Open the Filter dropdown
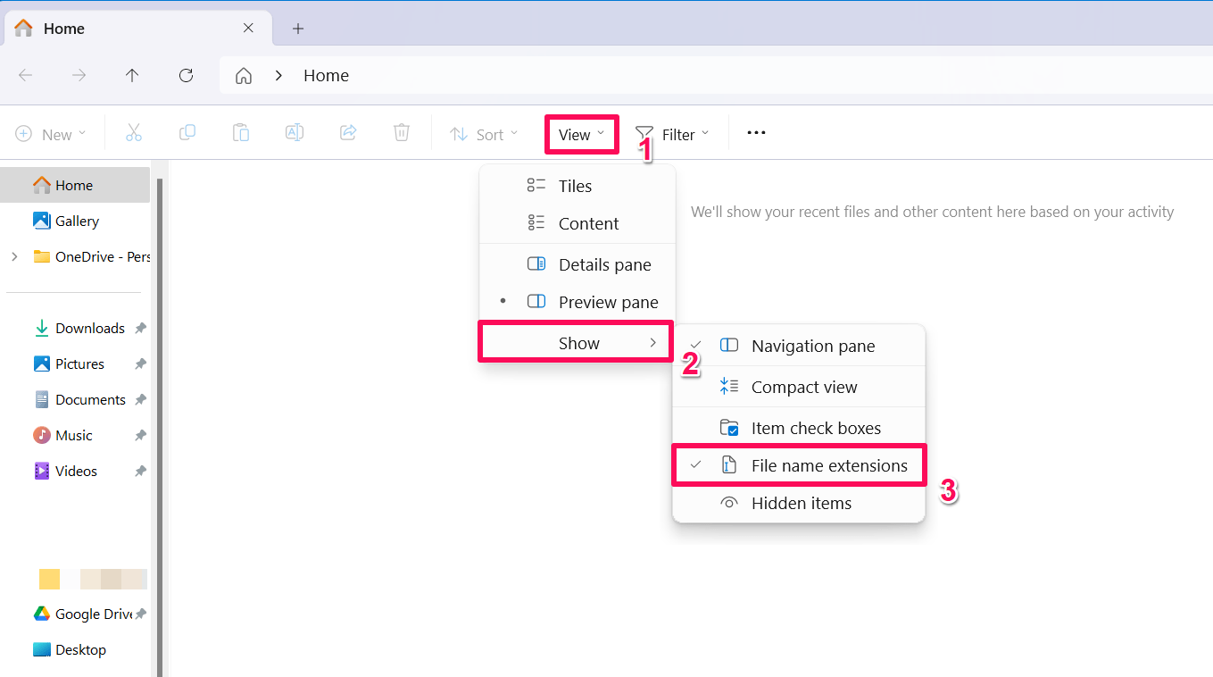Viewport: 1213px width, 677px height. 672,134
